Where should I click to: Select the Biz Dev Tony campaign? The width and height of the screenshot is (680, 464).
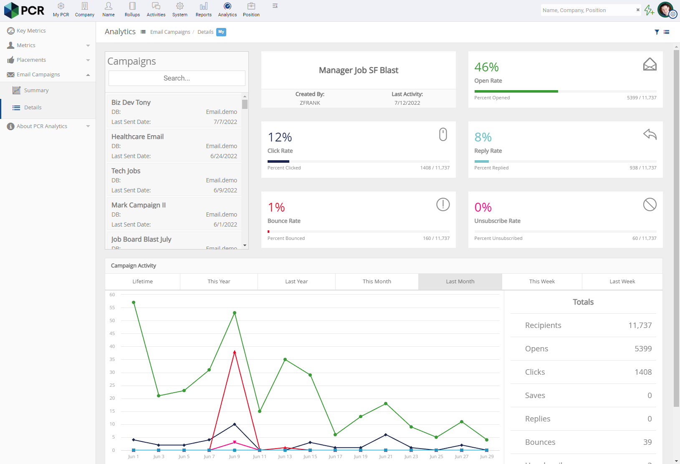click(x=174, y=111)
